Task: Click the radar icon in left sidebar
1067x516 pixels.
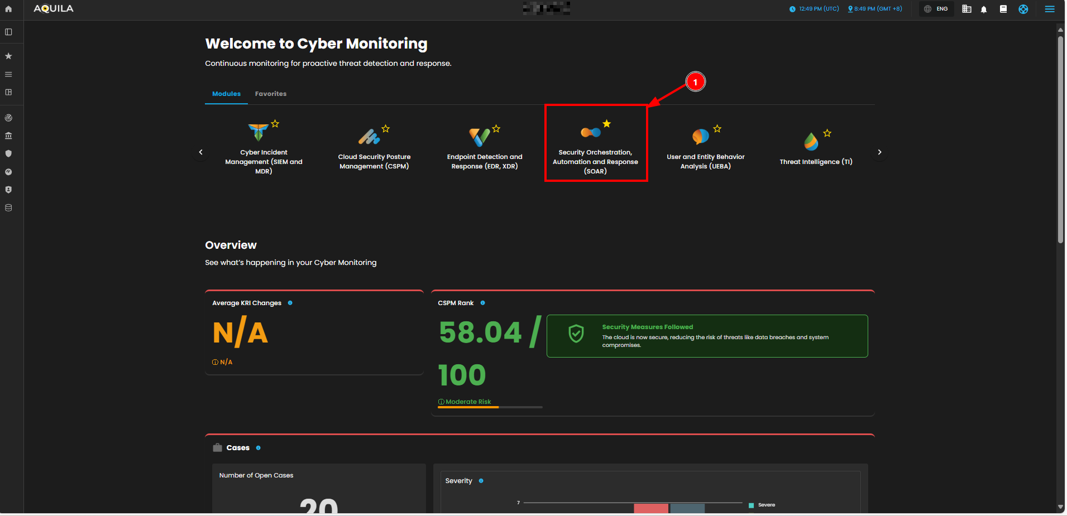Action: pyautogui.click(x=8, y=118)
